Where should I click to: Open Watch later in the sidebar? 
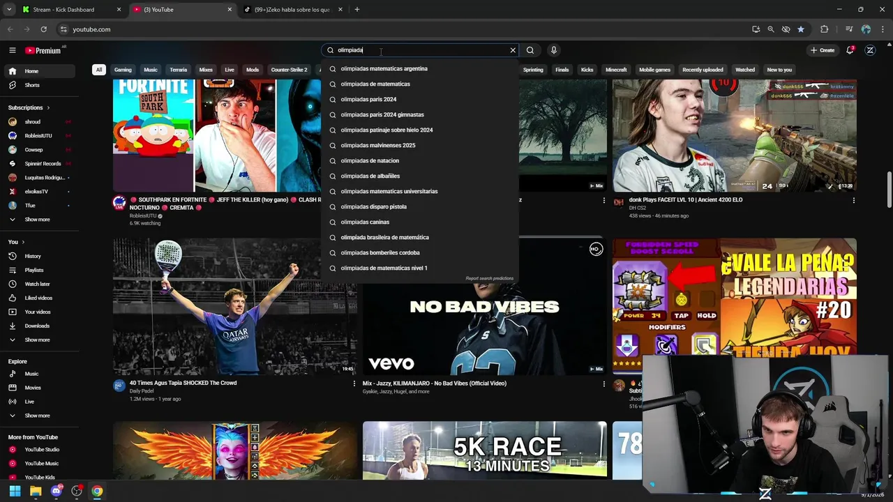40,284
